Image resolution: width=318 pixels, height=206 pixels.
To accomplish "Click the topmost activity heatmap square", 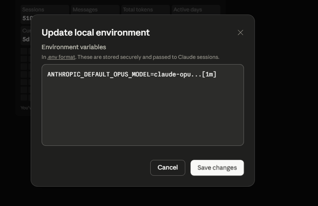I will point(24,51).
